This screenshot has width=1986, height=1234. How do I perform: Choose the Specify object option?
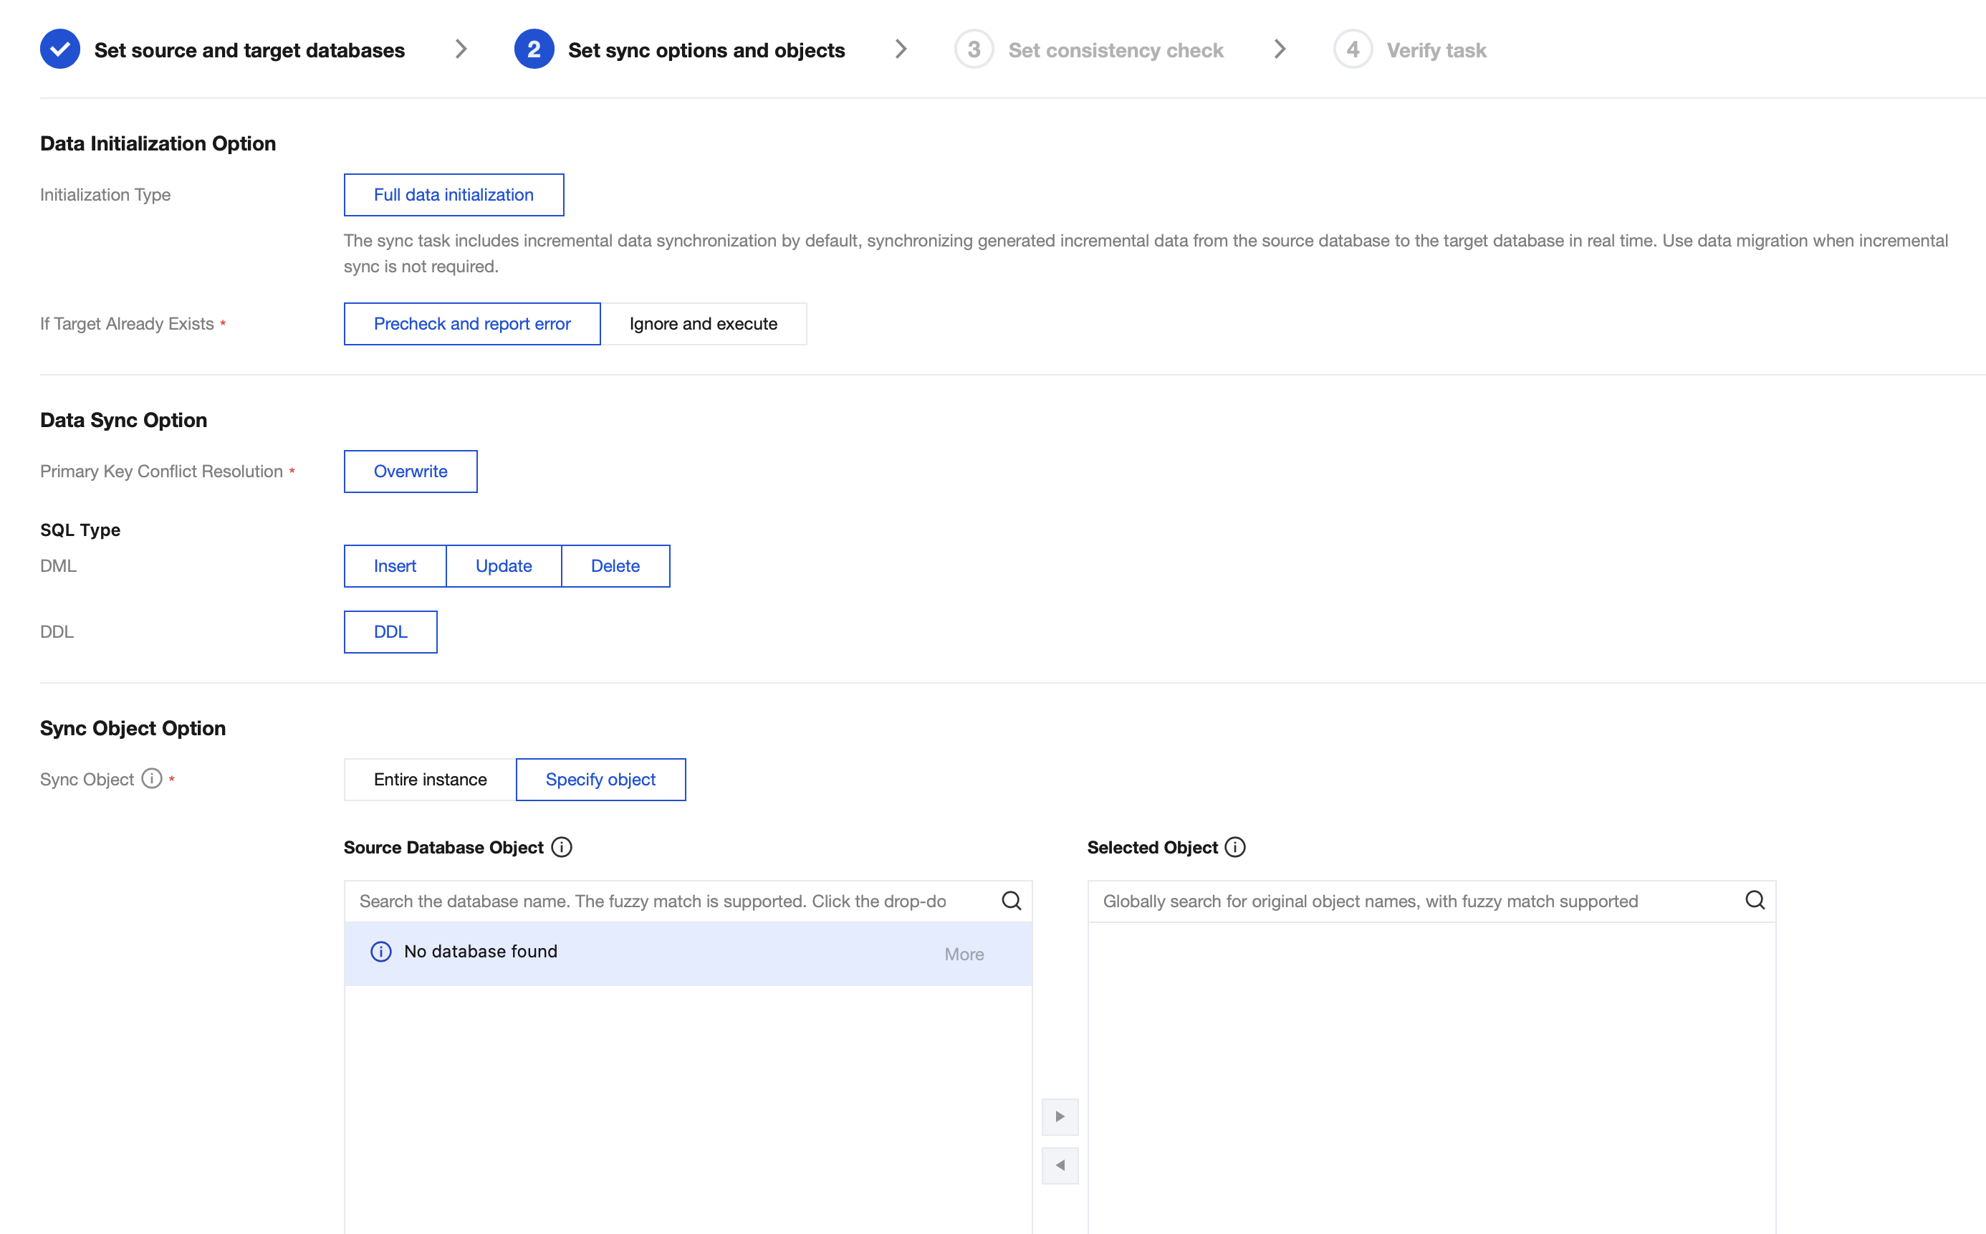click(x=600, y=780)
